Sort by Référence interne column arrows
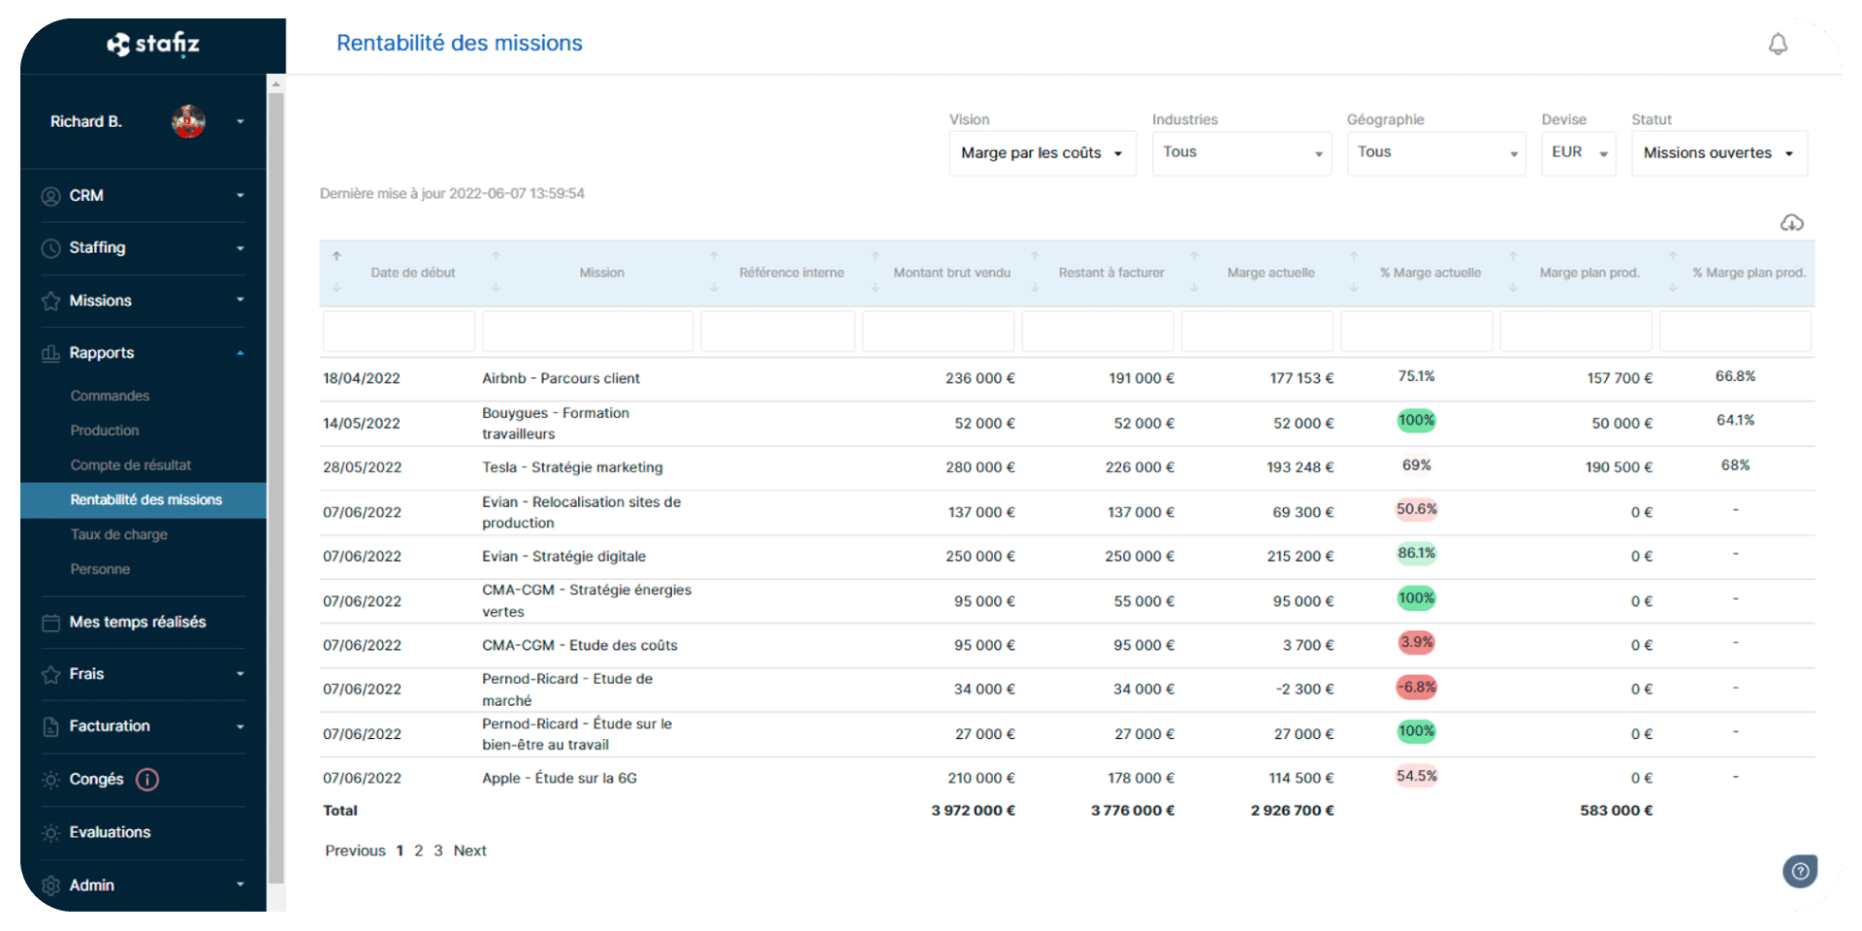 [714, 273]
